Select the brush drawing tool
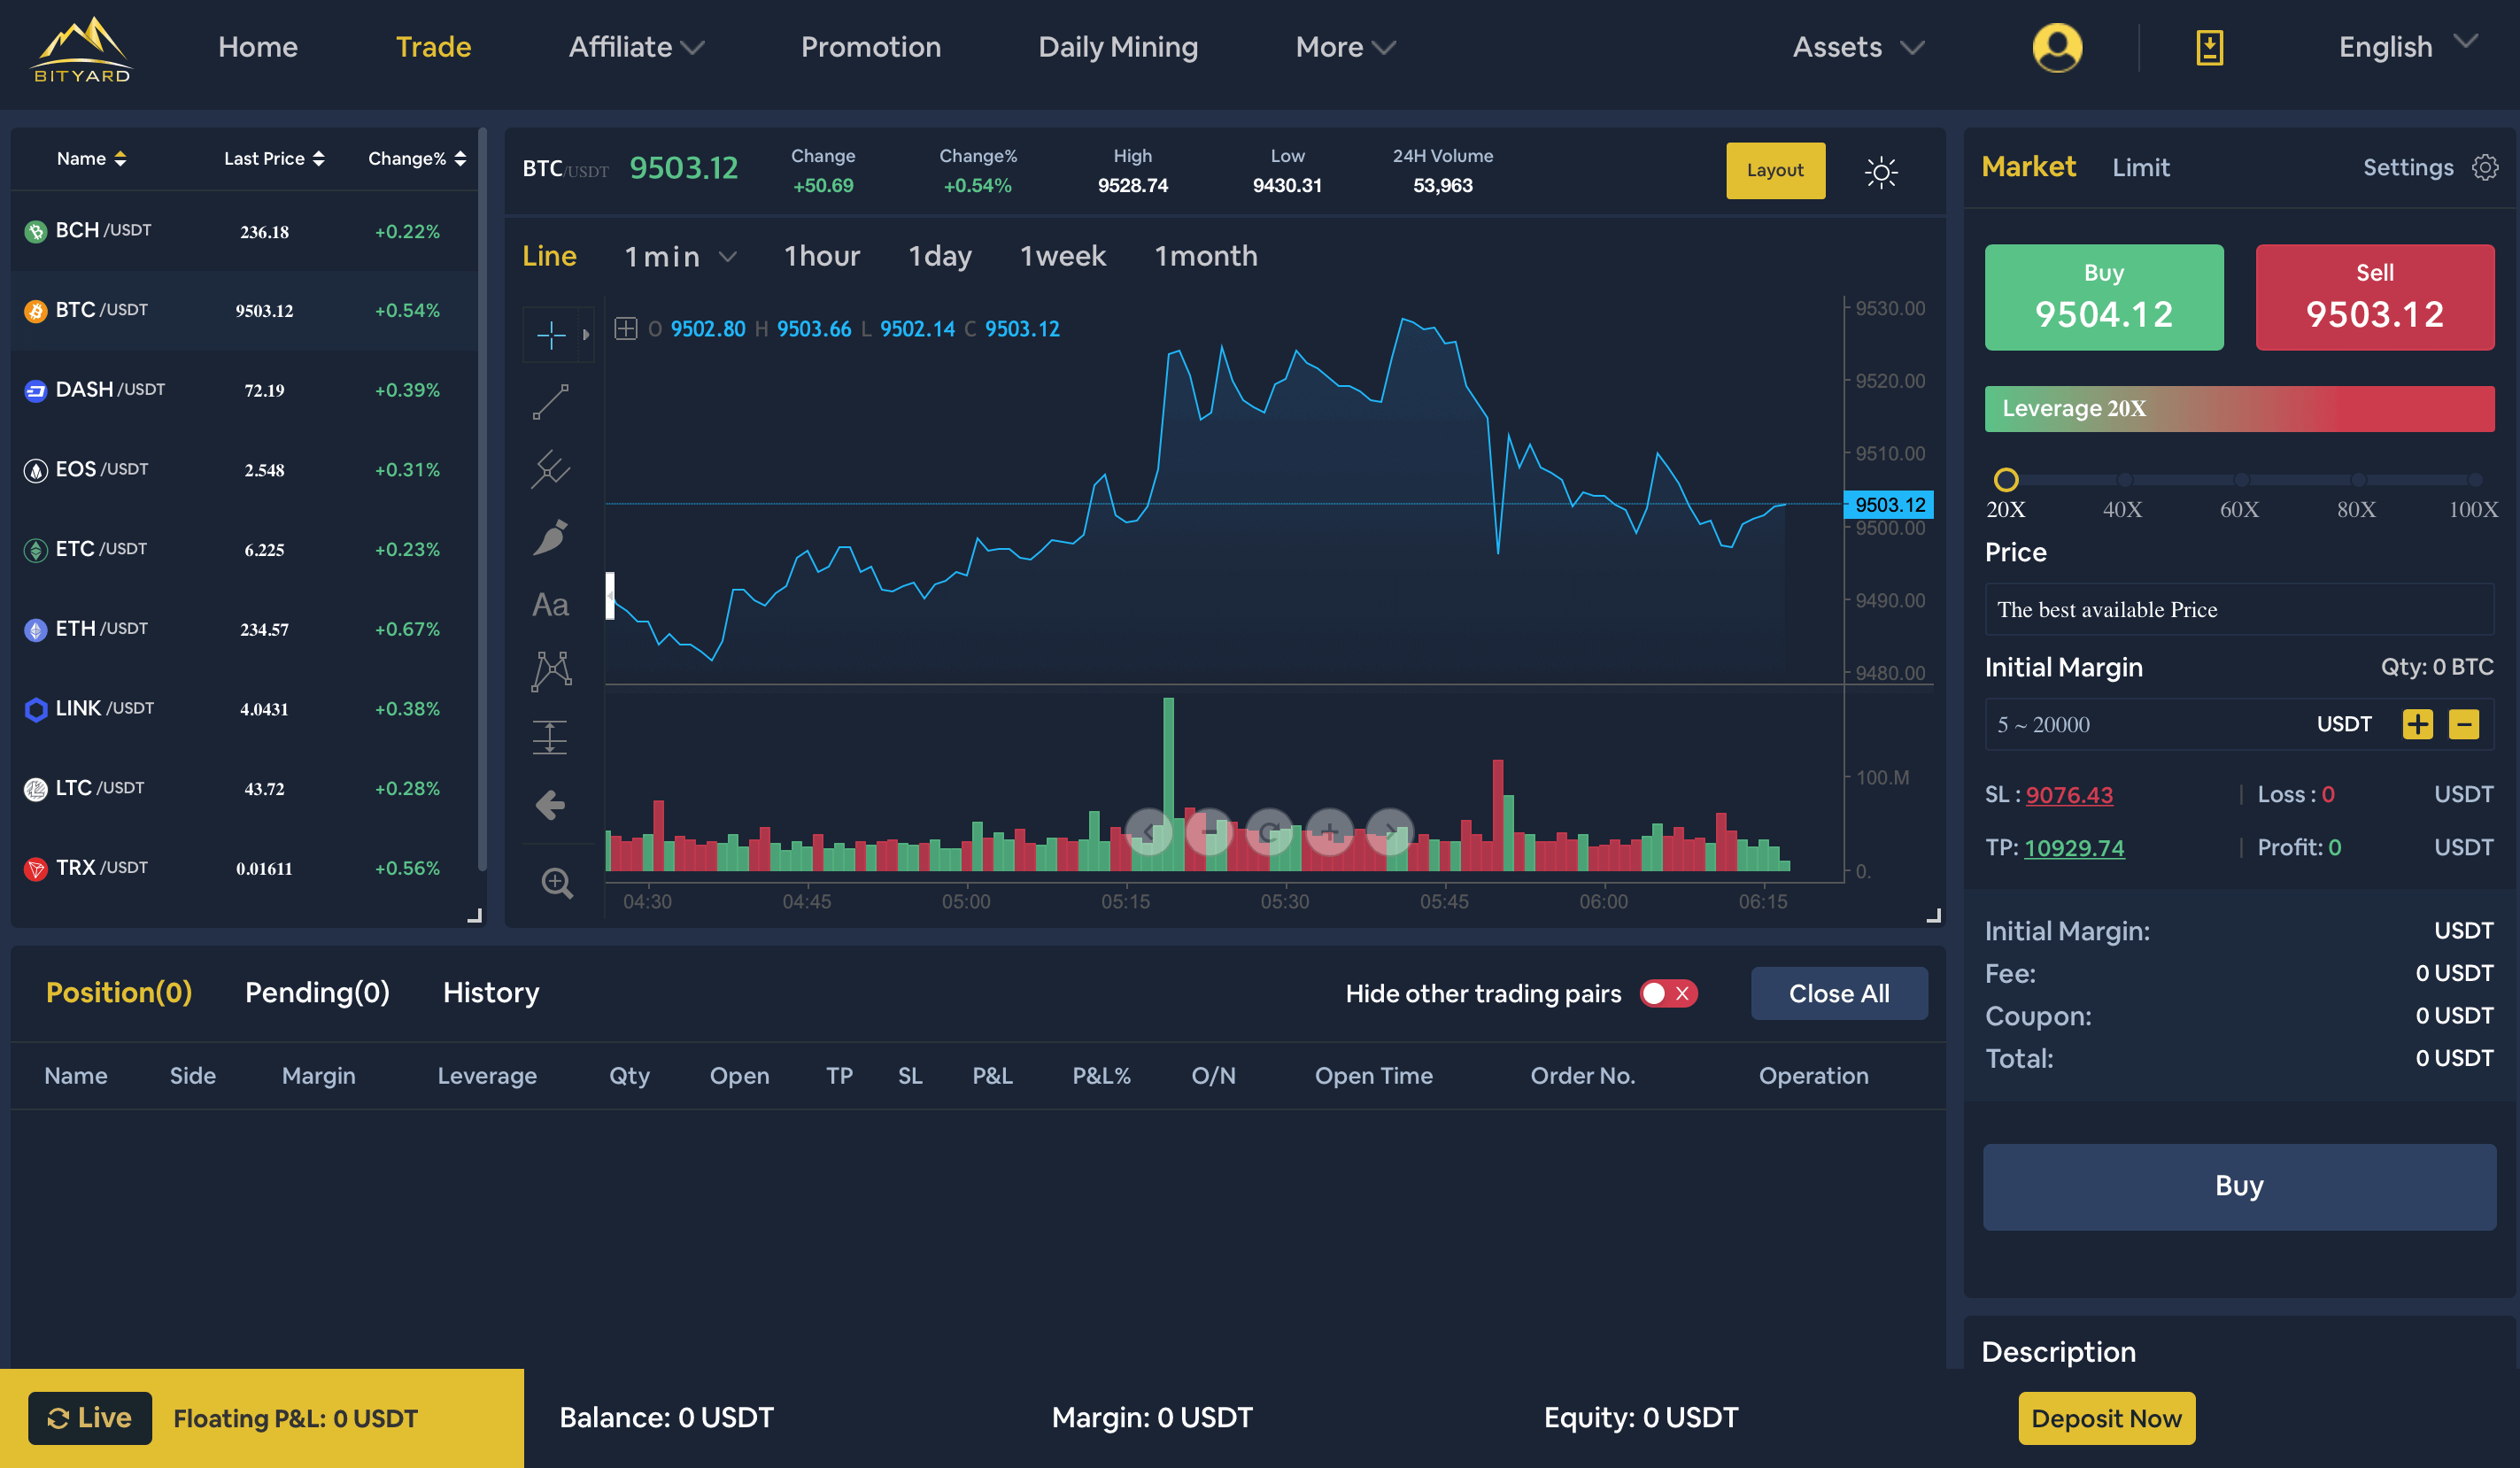The image size is (2520, 1468). tap(551, 537)
